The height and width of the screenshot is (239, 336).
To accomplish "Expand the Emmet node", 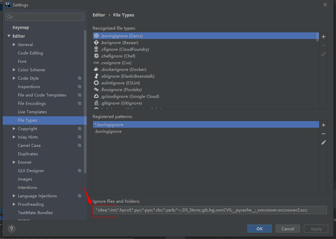I will (14, 162).
